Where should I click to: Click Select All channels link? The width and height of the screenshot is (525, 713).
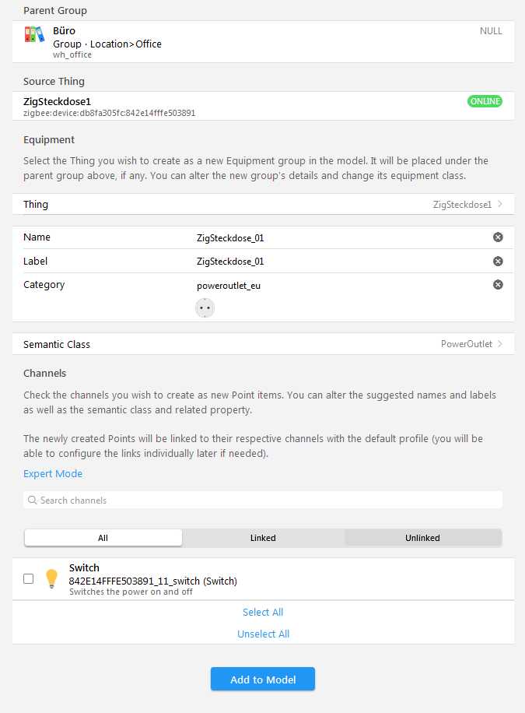coord(263,613)
